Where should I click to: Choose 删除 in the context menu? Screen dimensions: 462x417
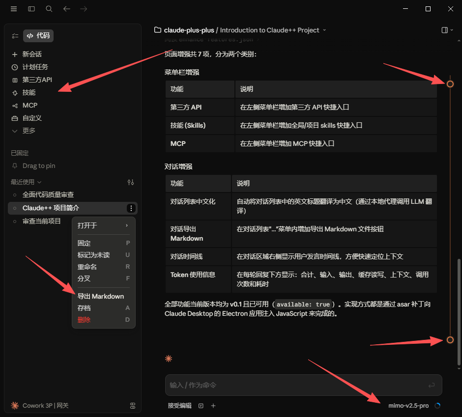(x=103, y=320)
